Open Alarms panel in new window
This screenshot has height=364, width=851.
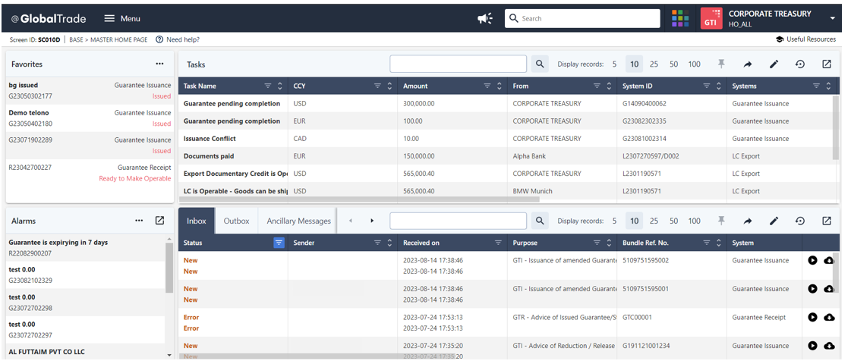[159, 221]
